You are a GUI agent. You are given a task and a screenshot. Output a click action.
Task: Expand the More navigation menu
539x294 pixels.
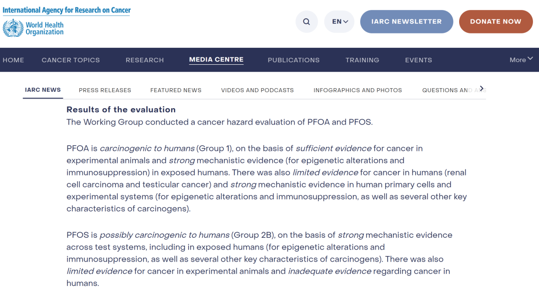tap(521, 60)
